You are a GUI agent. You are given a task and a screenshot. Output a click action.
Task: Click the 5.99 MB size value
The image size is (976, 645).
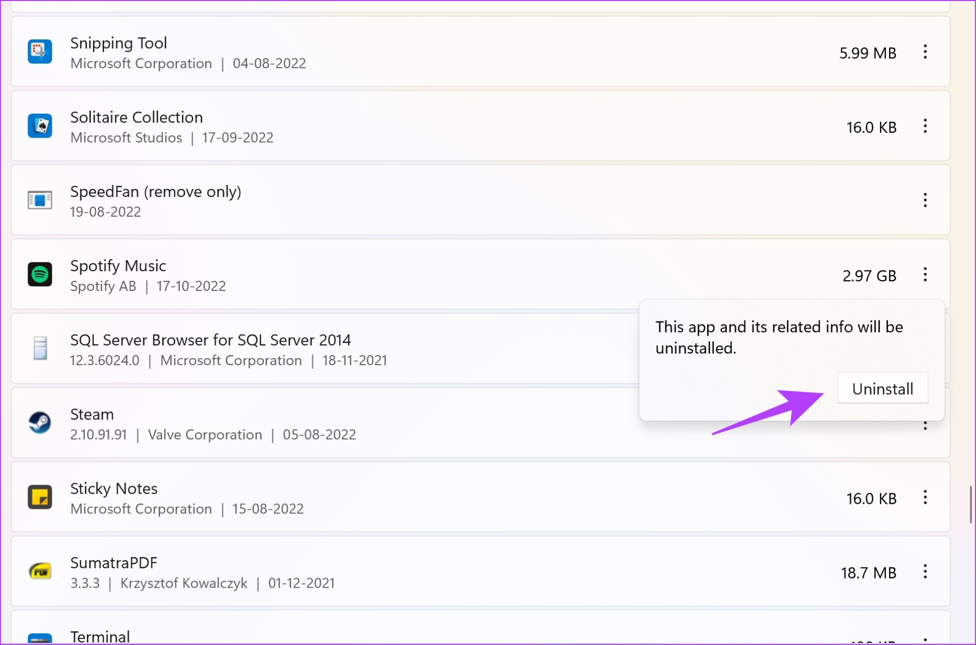(868, 53)
